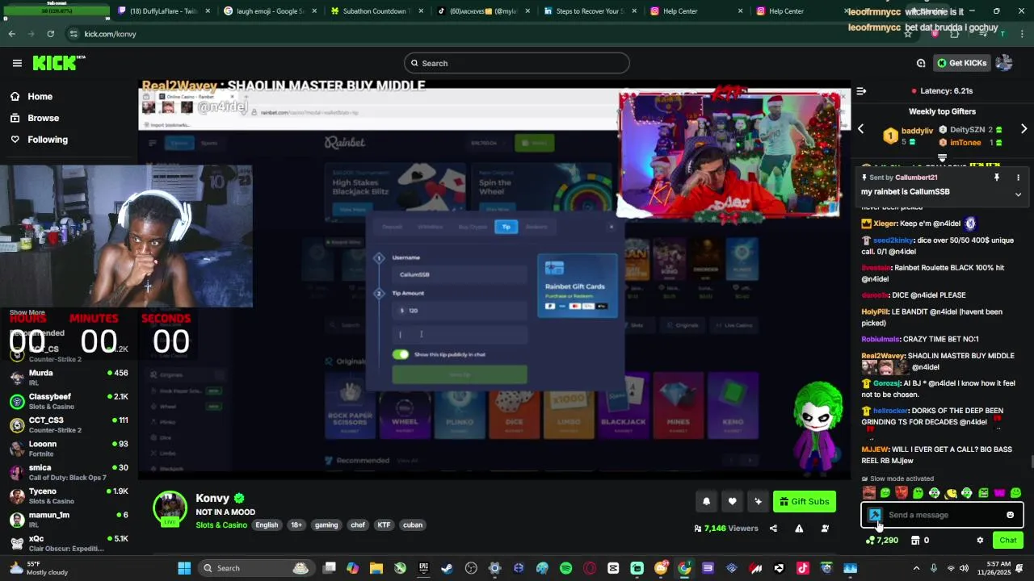Switch to the DuffyLaFlare Twitch tab
Viewport: 1034px width, 581px height.
click(164, 11)
